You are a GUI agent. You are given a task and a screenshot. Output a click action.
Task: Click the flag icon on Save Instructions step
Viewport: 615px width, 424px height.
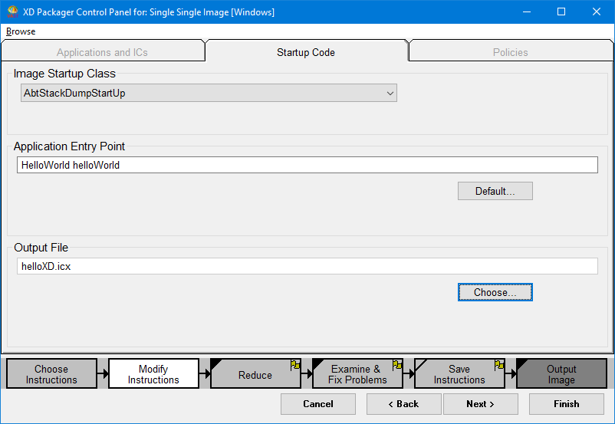coord(499,365)
